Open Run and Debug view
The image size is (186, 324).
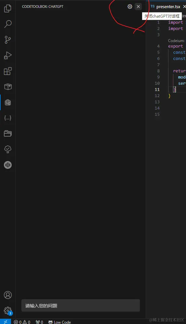(7, 56)
